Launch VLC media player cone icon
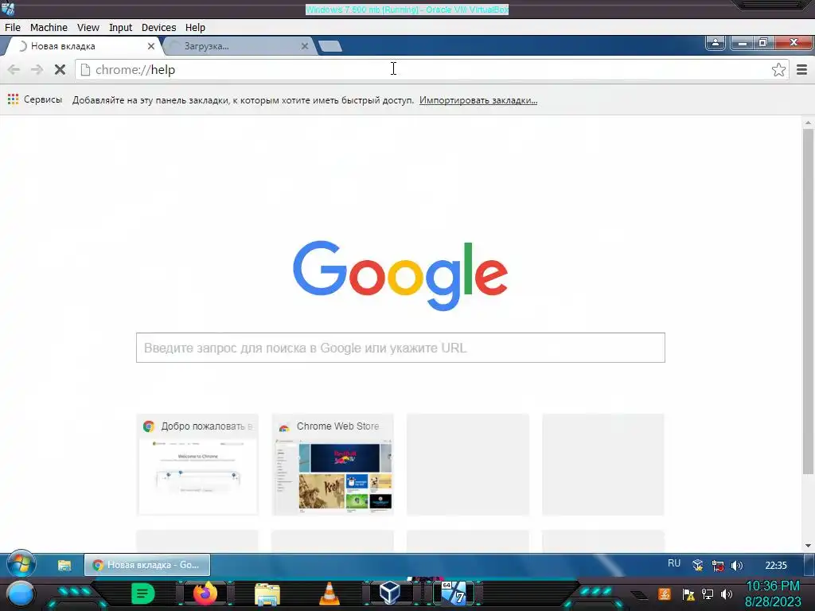This screenshot has height=611, width=815. click(x=329, y=593)
